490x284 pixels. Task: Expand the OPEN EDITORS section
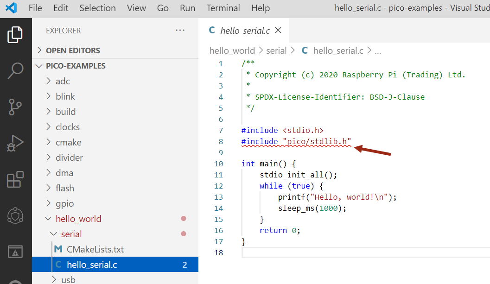[x=73, y=50]
